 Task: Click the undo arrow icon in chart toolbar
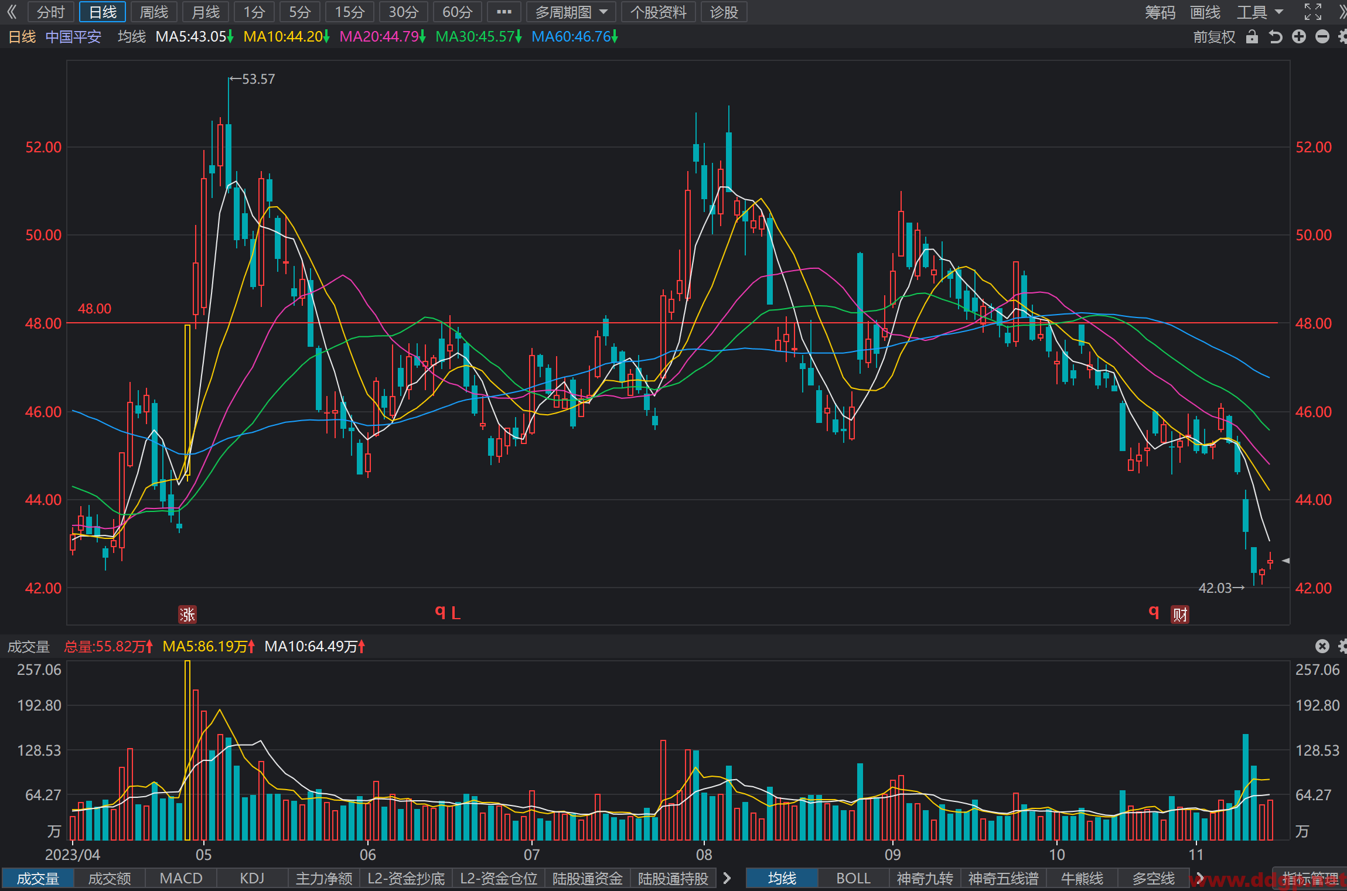(x=1276, y=37)
